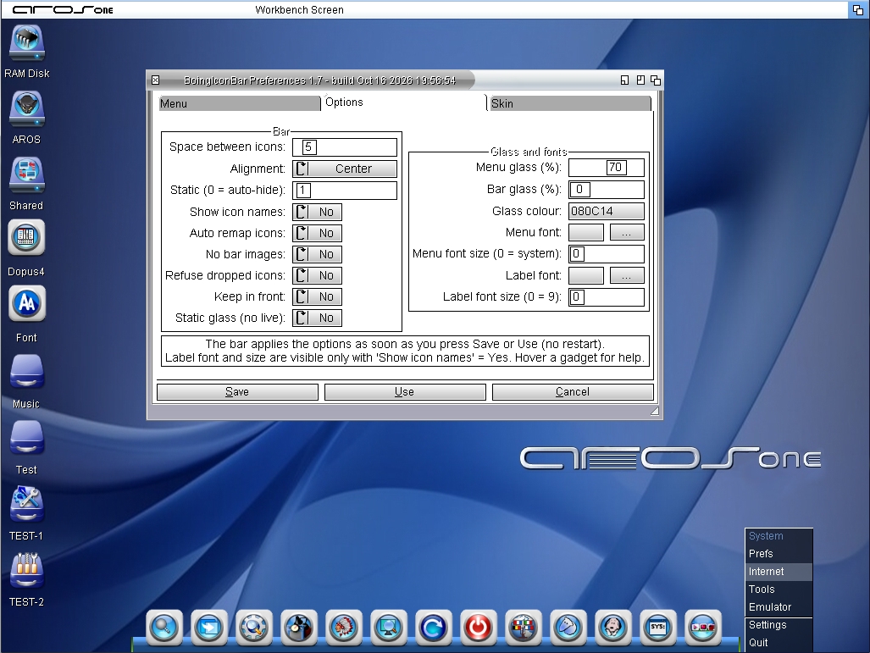Launch the blue circular refresh arrow dock icon

(434, 628)
